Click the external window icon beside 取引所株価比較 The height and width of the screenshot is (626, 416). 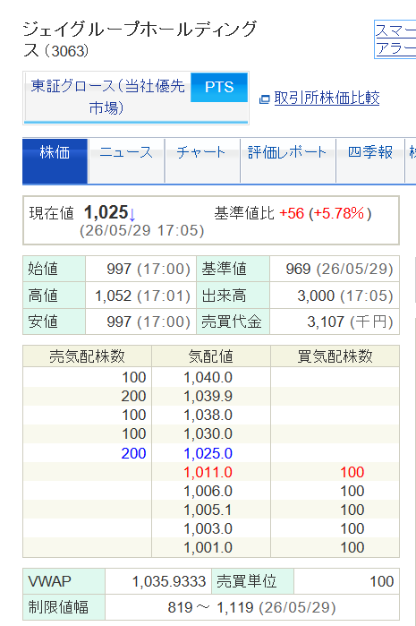click(x=264, y=99)
